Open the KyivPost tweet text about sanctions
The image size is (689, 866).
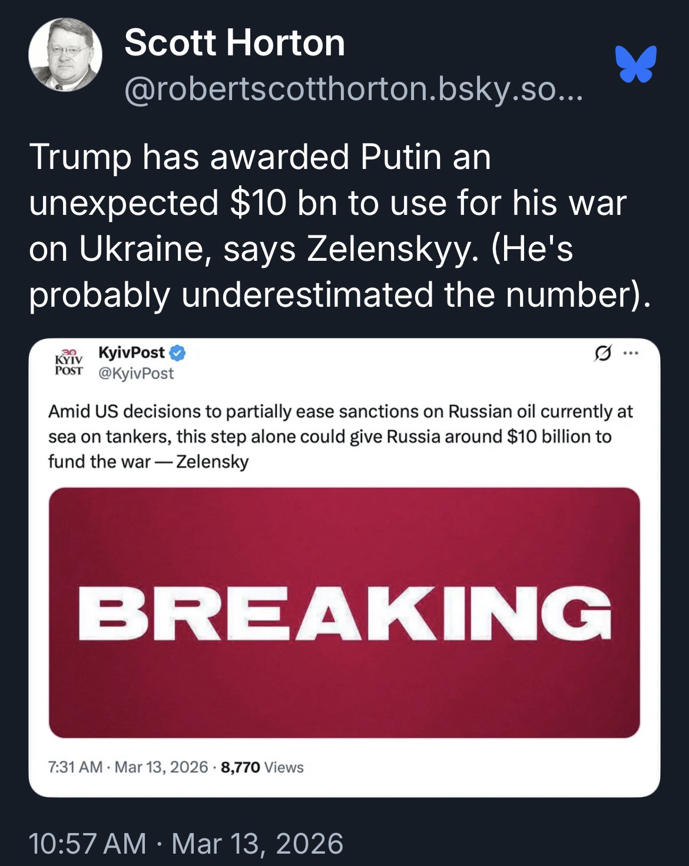click(x=340, y=436)
